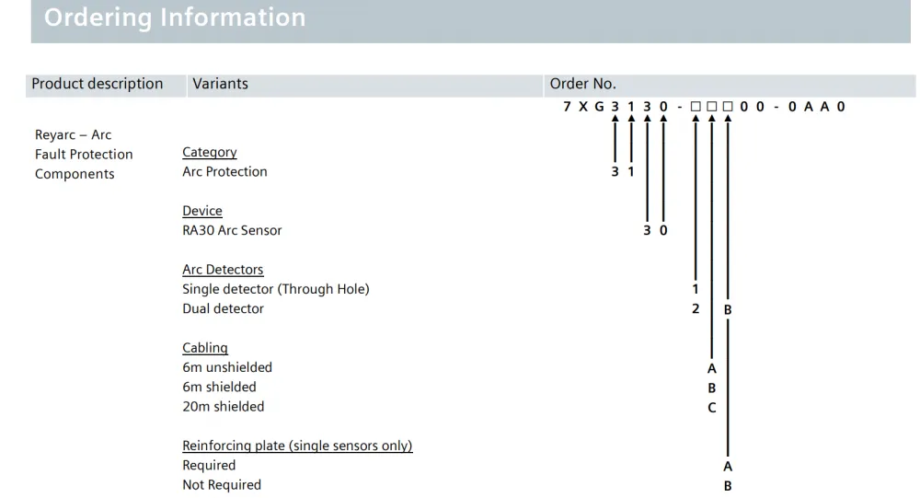920x498 pixels.
Task: Click code letter C for 20m shielded
Action: (712, 408)
